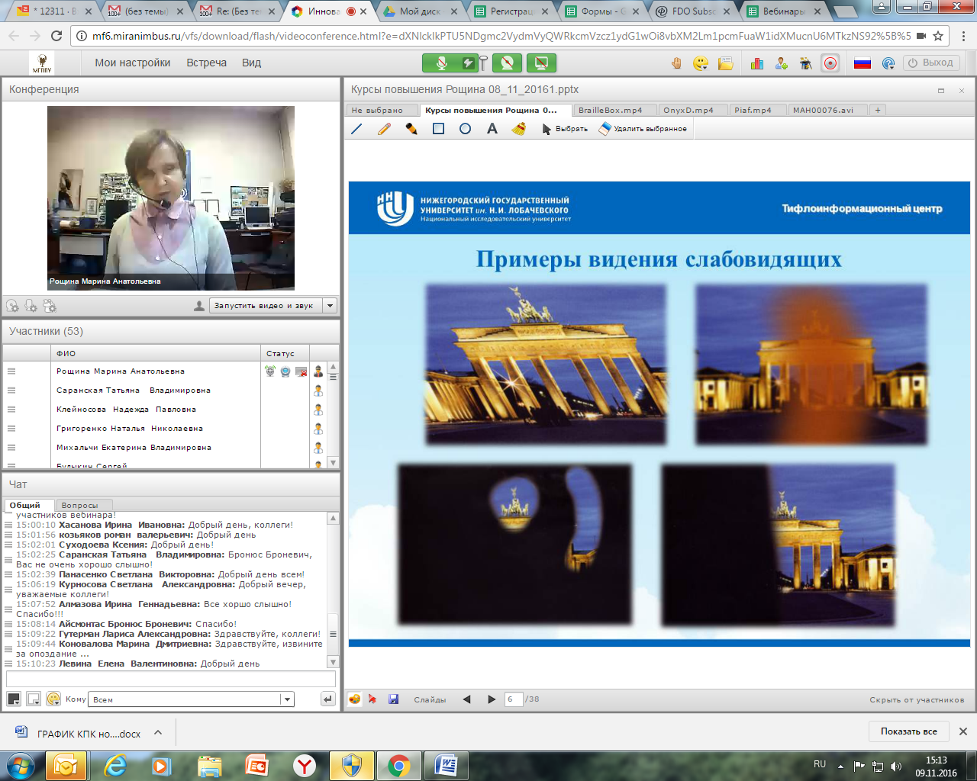Open row menu for Клейносова Надежда Павловна
Image resolution: width=977 pixels, height=781 pixels.
(11, 410)
